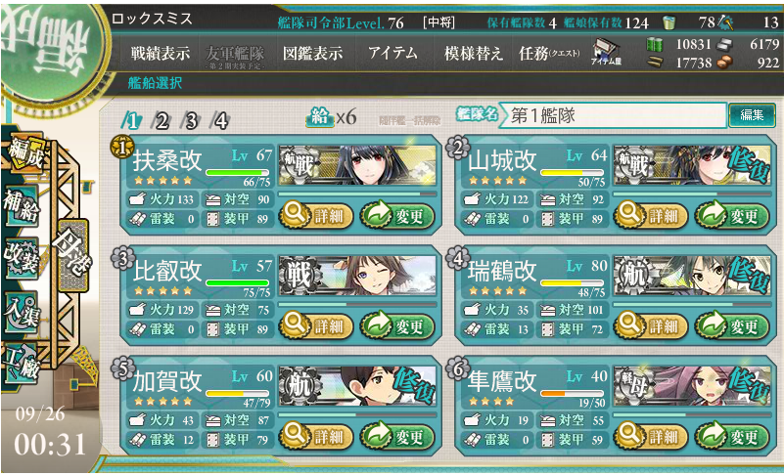Open the 任務 (クエスト) quest menu
The height and width of the screenshot is (475, 784).
[x=549, y=53]
